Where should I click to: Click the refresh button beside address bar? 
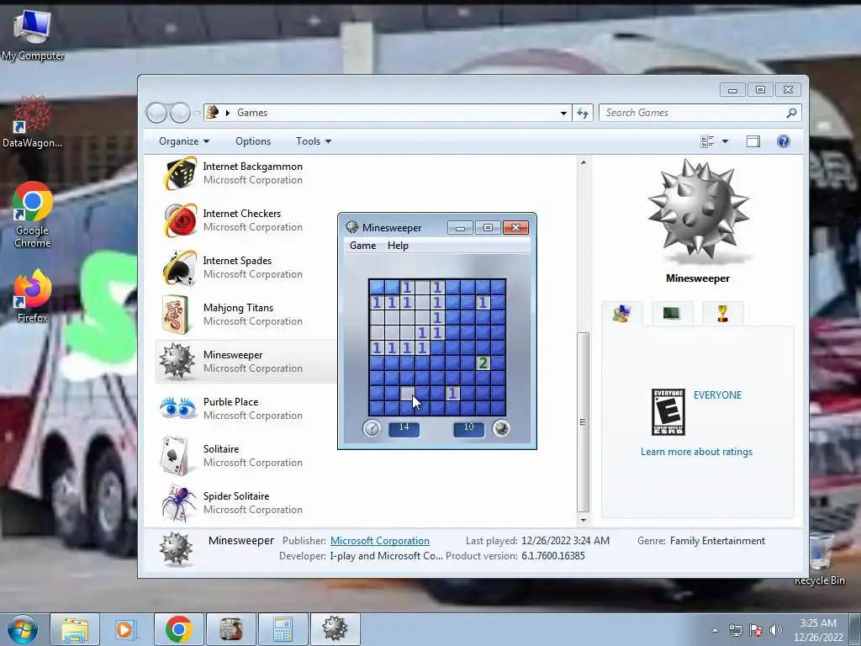coord(583,113)
